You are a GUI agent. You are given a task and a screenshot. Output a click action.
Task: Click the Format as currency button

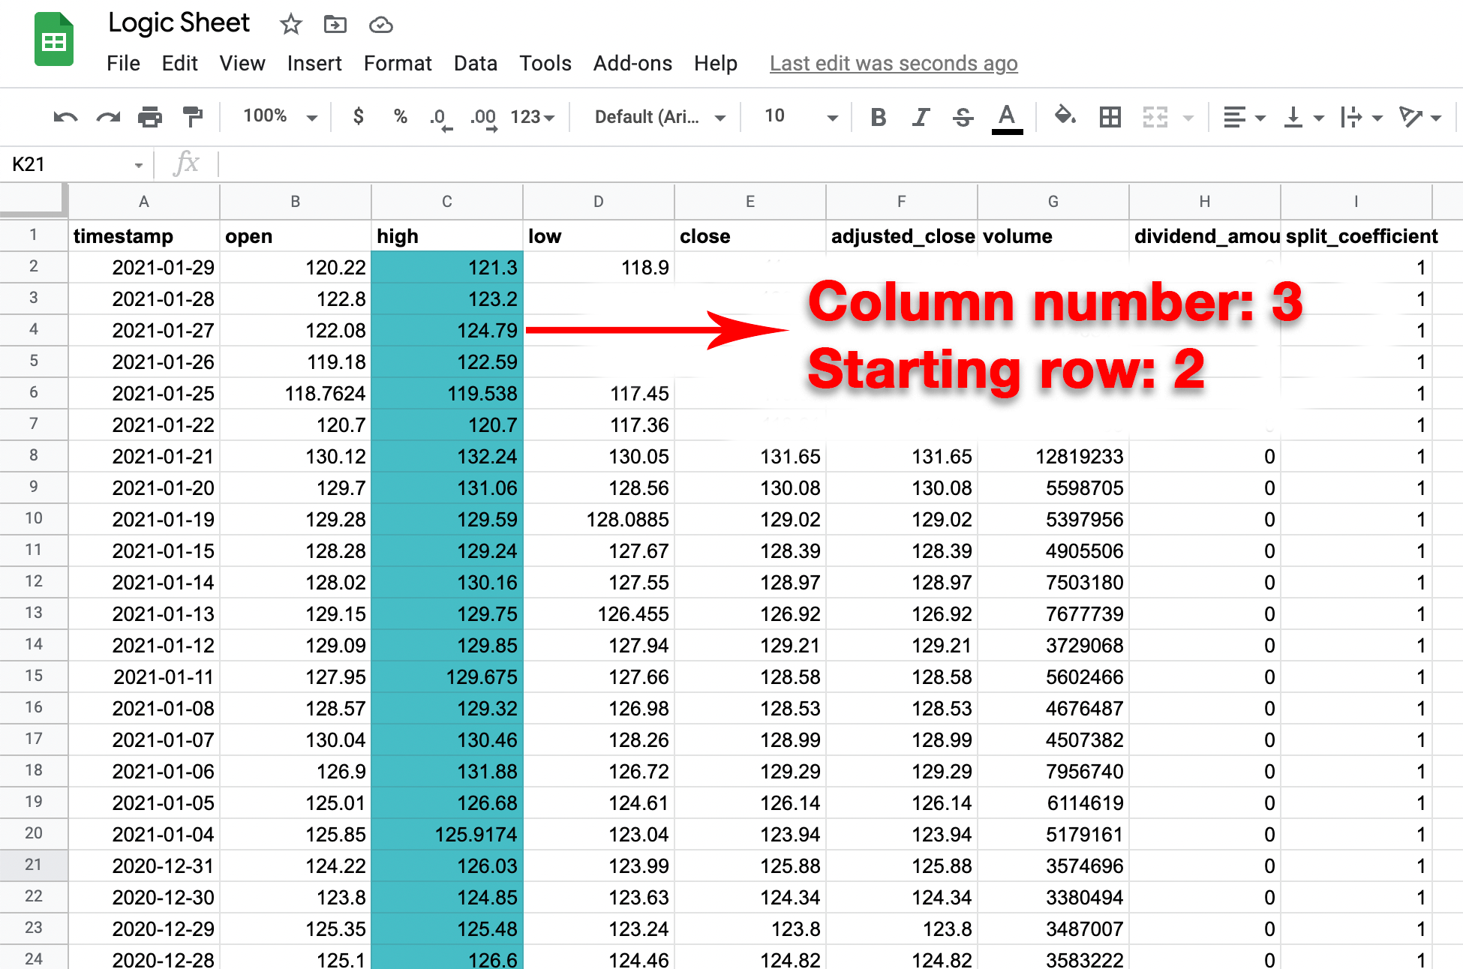[x=359, y=116]
